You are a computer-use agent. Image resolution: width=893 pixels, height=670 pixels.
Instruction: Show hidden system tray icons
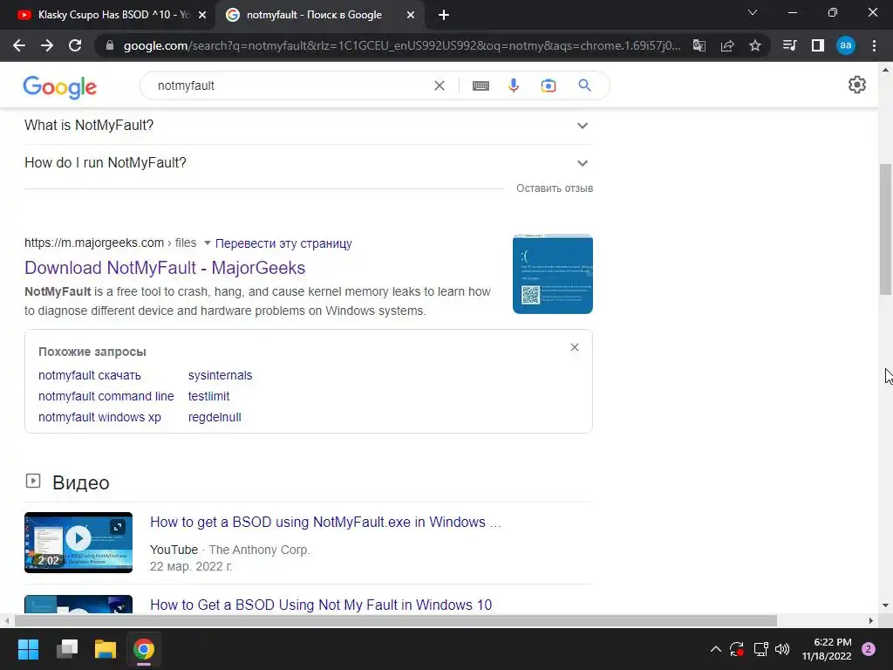pyautogui.click(x=716, y=649)
